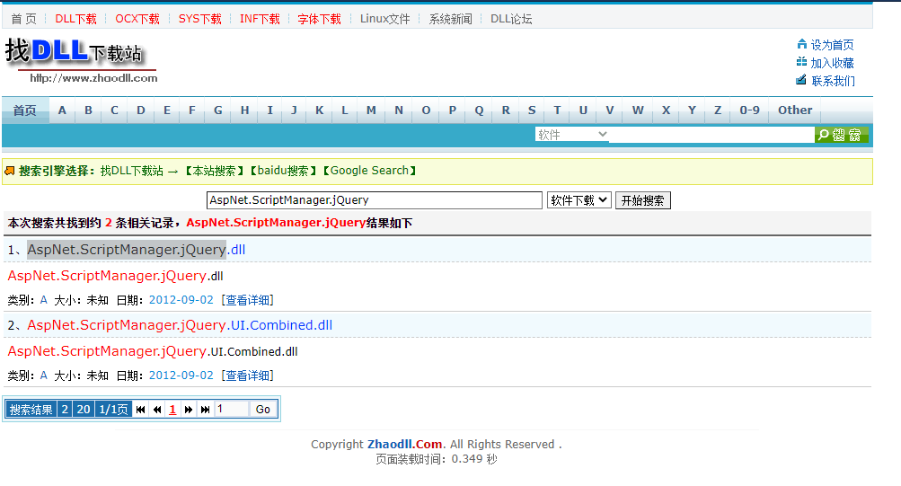Click the green 搜索 magnifier button
The width and height of the screenshot is (901, 486).
[x=841, y=135]
